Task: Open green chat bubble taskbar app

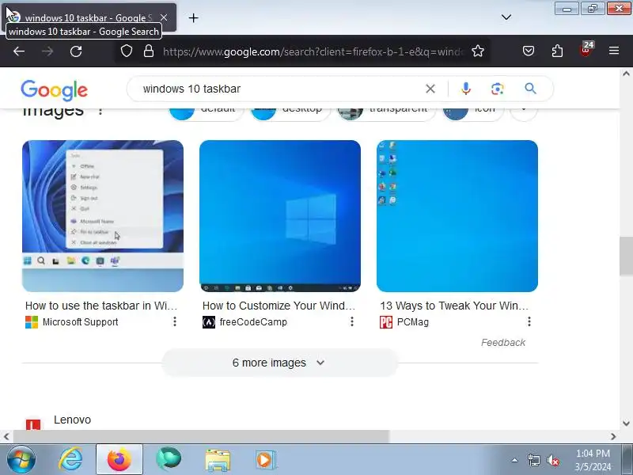Action: 169,459
